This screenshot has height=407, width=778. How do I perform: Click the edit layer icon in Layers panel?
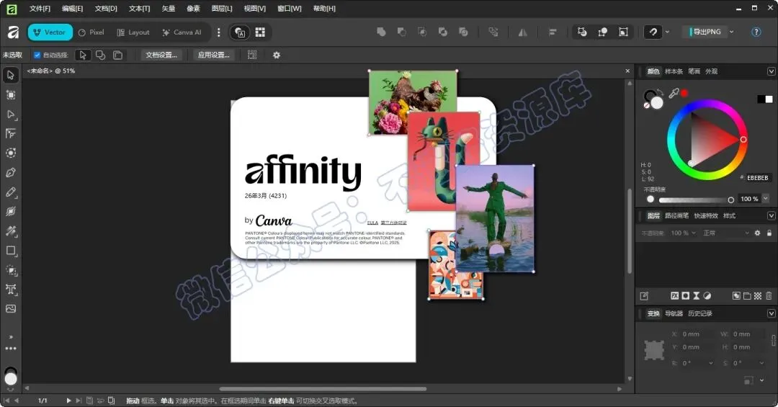(x=644, y=296)
